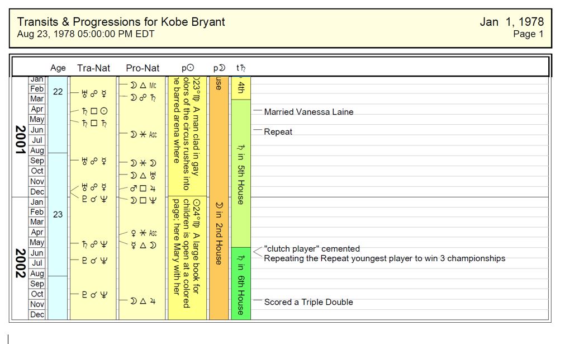Click the green Saturn in 6th House bar
The width and height of the screenshot is (565, 344).
240,284
